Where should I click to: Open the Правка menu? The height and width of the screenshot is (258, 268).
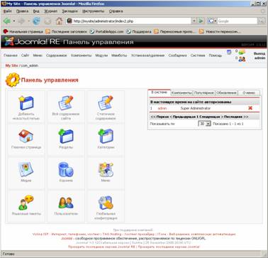tap(22, 11)
